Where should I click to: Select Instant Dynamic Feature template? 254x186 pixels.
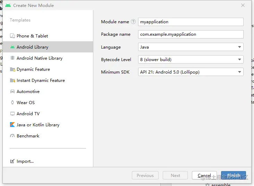41,81
